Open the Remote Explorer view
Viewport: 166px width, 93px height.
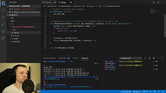pos(3,31)
